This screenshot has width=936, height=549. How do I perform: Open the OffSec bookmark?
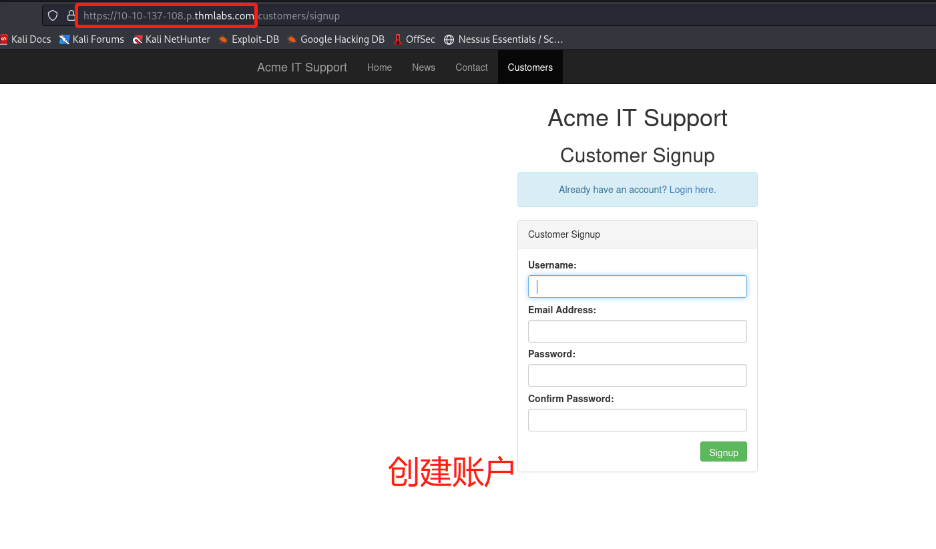[x=415, y=39]
